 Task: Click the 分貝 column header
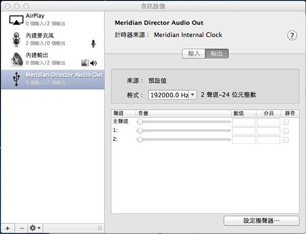(269, 114)
